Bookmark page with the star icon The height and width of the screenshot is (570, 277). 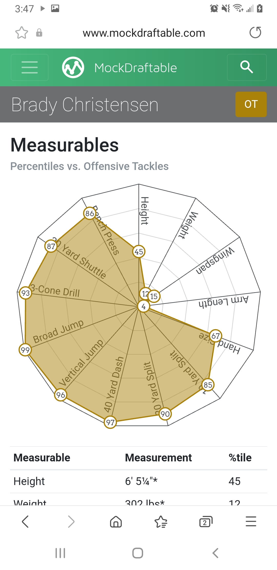22,33
